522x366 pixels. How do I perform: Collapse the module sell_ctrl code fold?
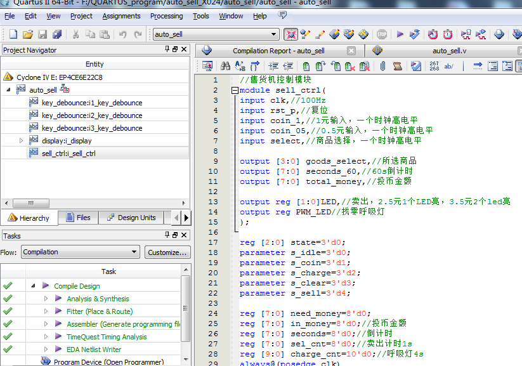point(235,90)
